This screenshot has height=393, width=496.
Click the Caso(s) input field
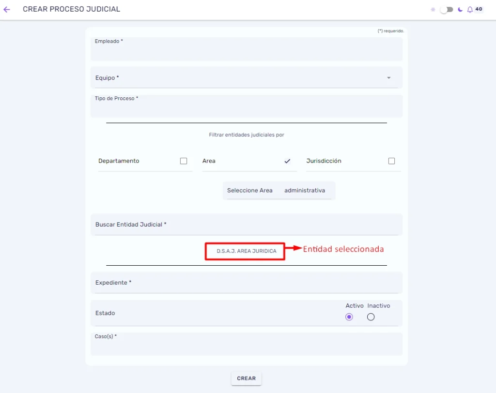coord(247,344)
